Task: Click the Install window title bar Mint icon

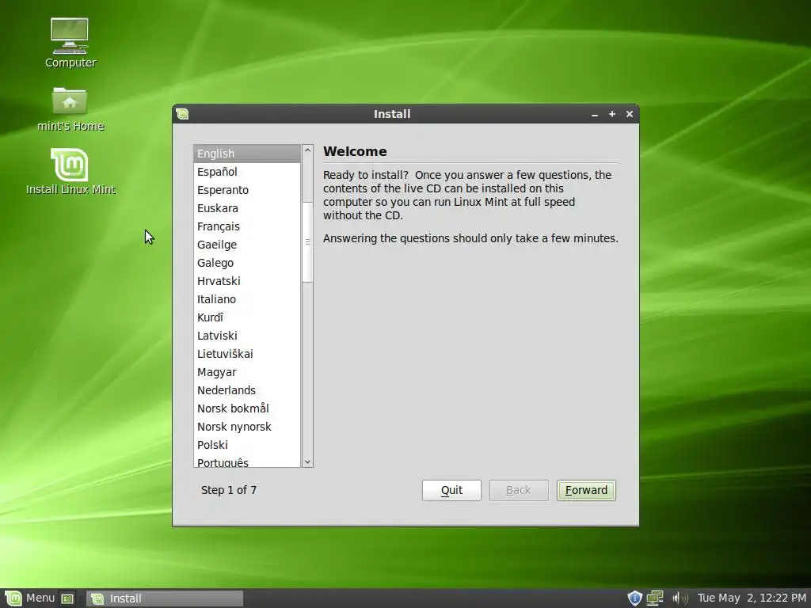Action: pyautogui.click(x=182, y=114)
